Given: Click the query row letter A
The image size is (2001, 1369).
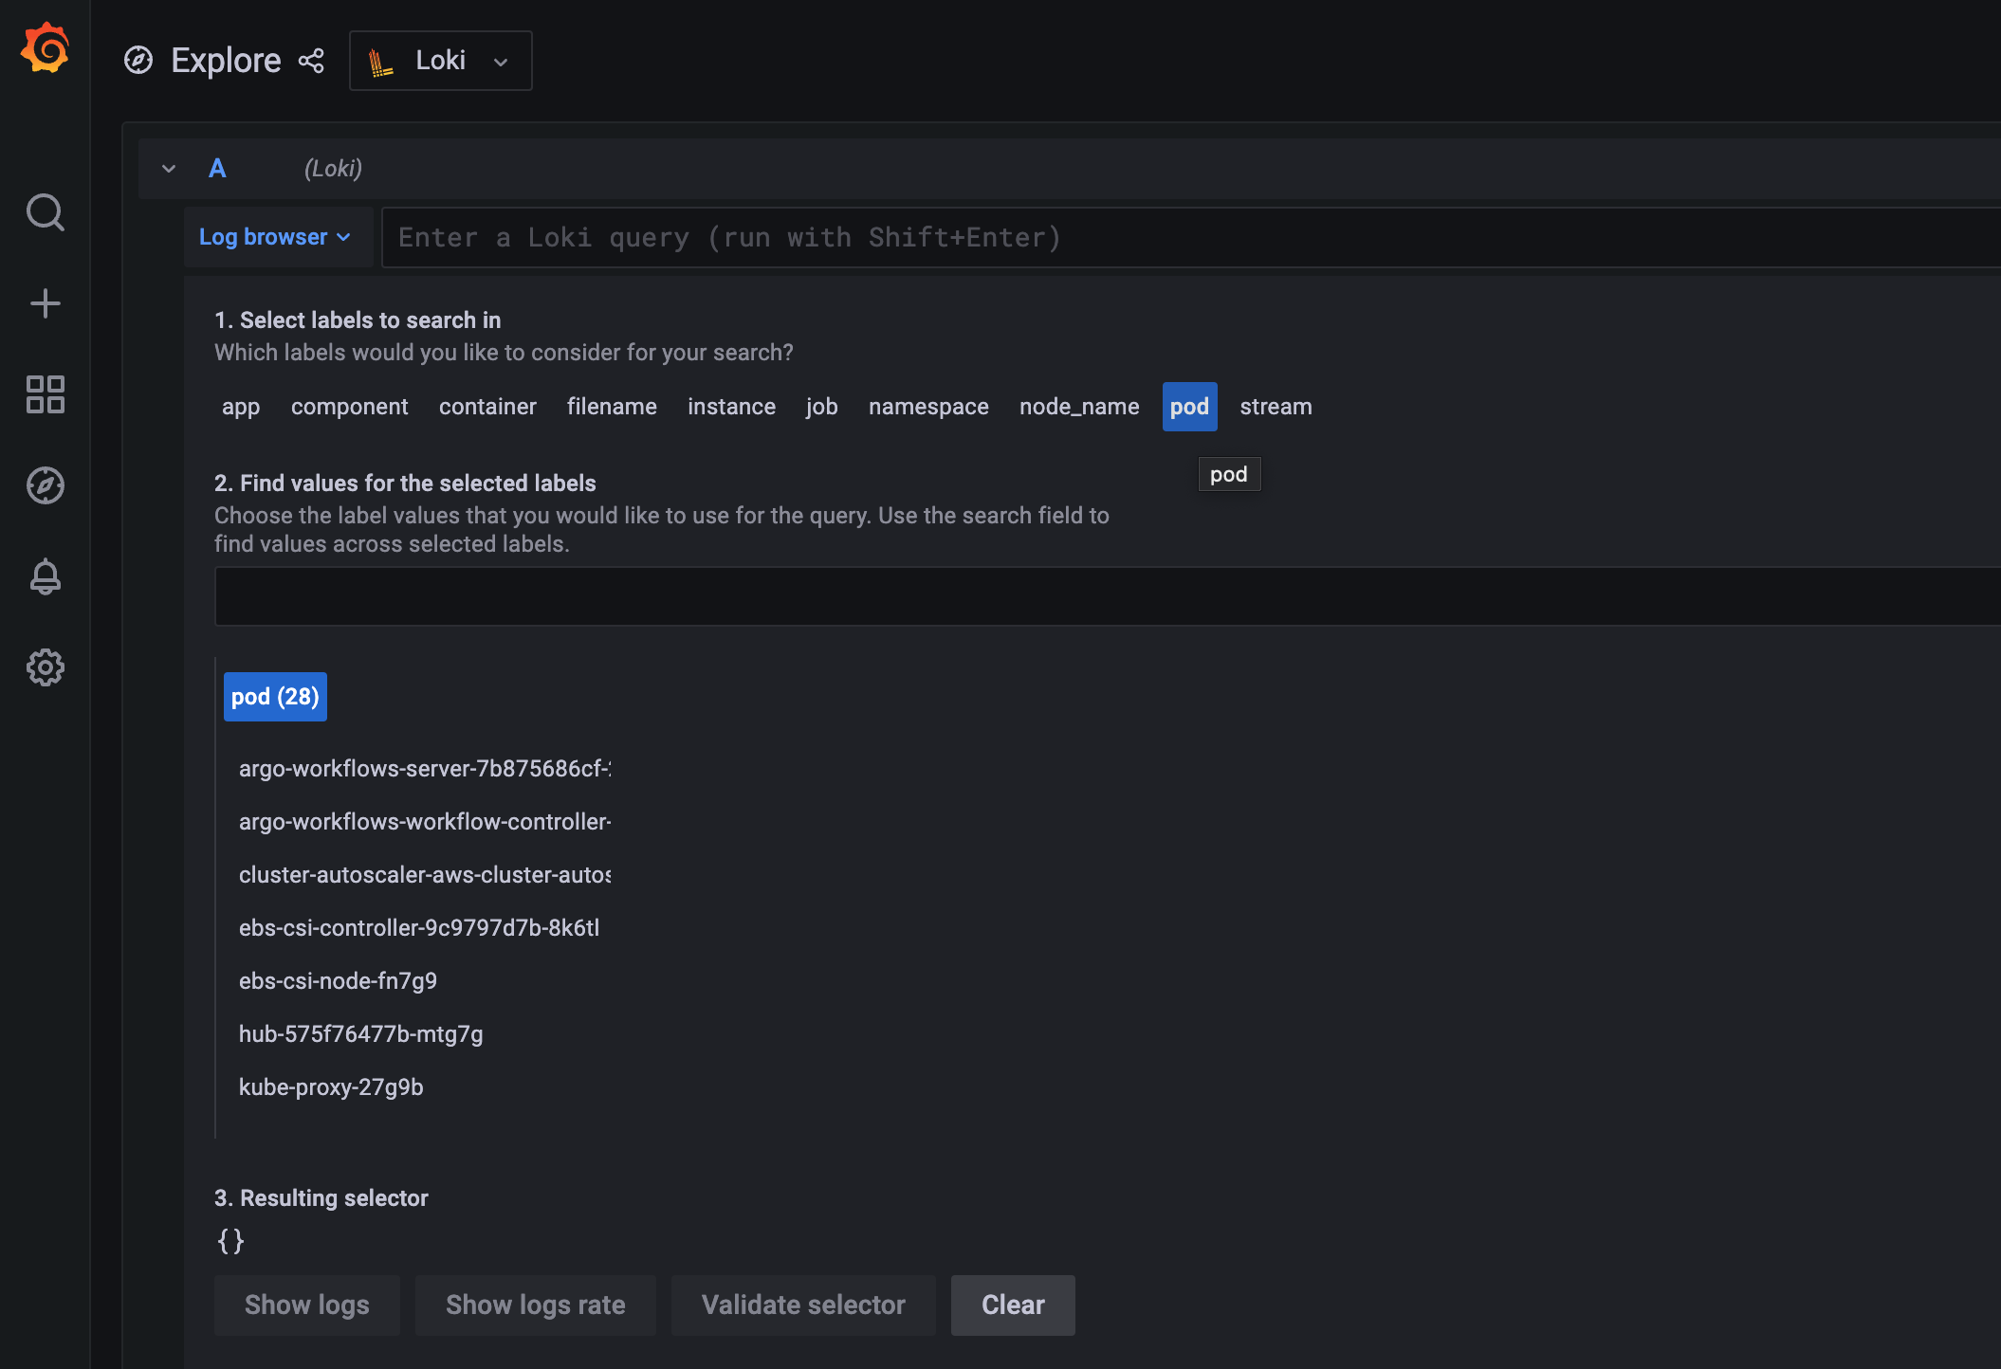Looking at the screenshot, I should click(217, 169).
